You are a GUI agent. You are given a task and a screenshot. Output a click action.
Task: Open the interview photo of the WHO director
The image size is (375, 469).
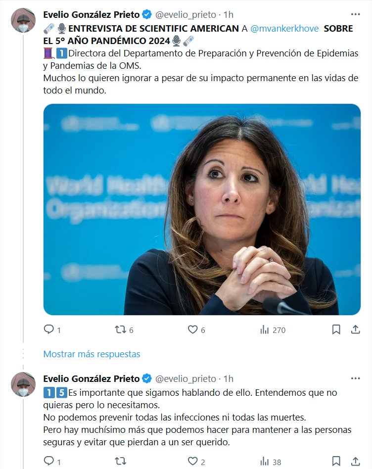tap(202, 209)
